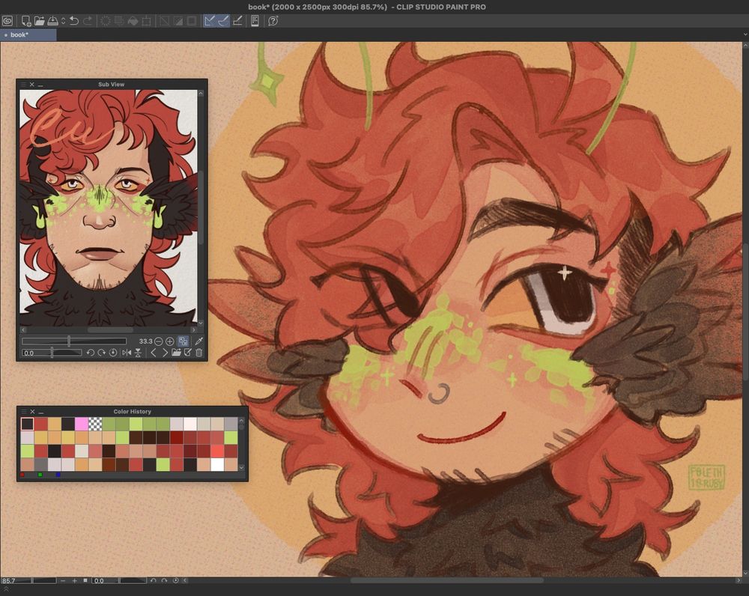Click the Clear (delete) toolbar icon
Viewport: 749px width, 596px height.
105,21
